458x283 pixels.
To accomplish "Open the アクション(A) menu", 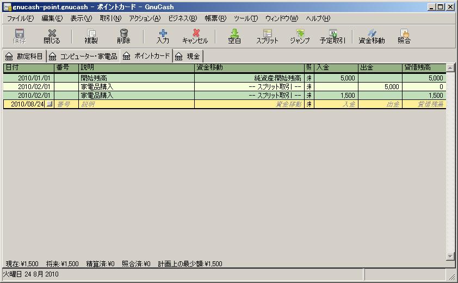I will tap(145, 18).
